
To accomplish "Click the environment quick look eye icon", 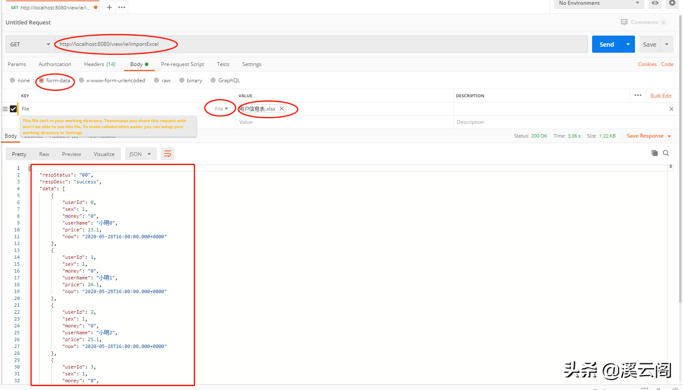I will tap(655, 3).
